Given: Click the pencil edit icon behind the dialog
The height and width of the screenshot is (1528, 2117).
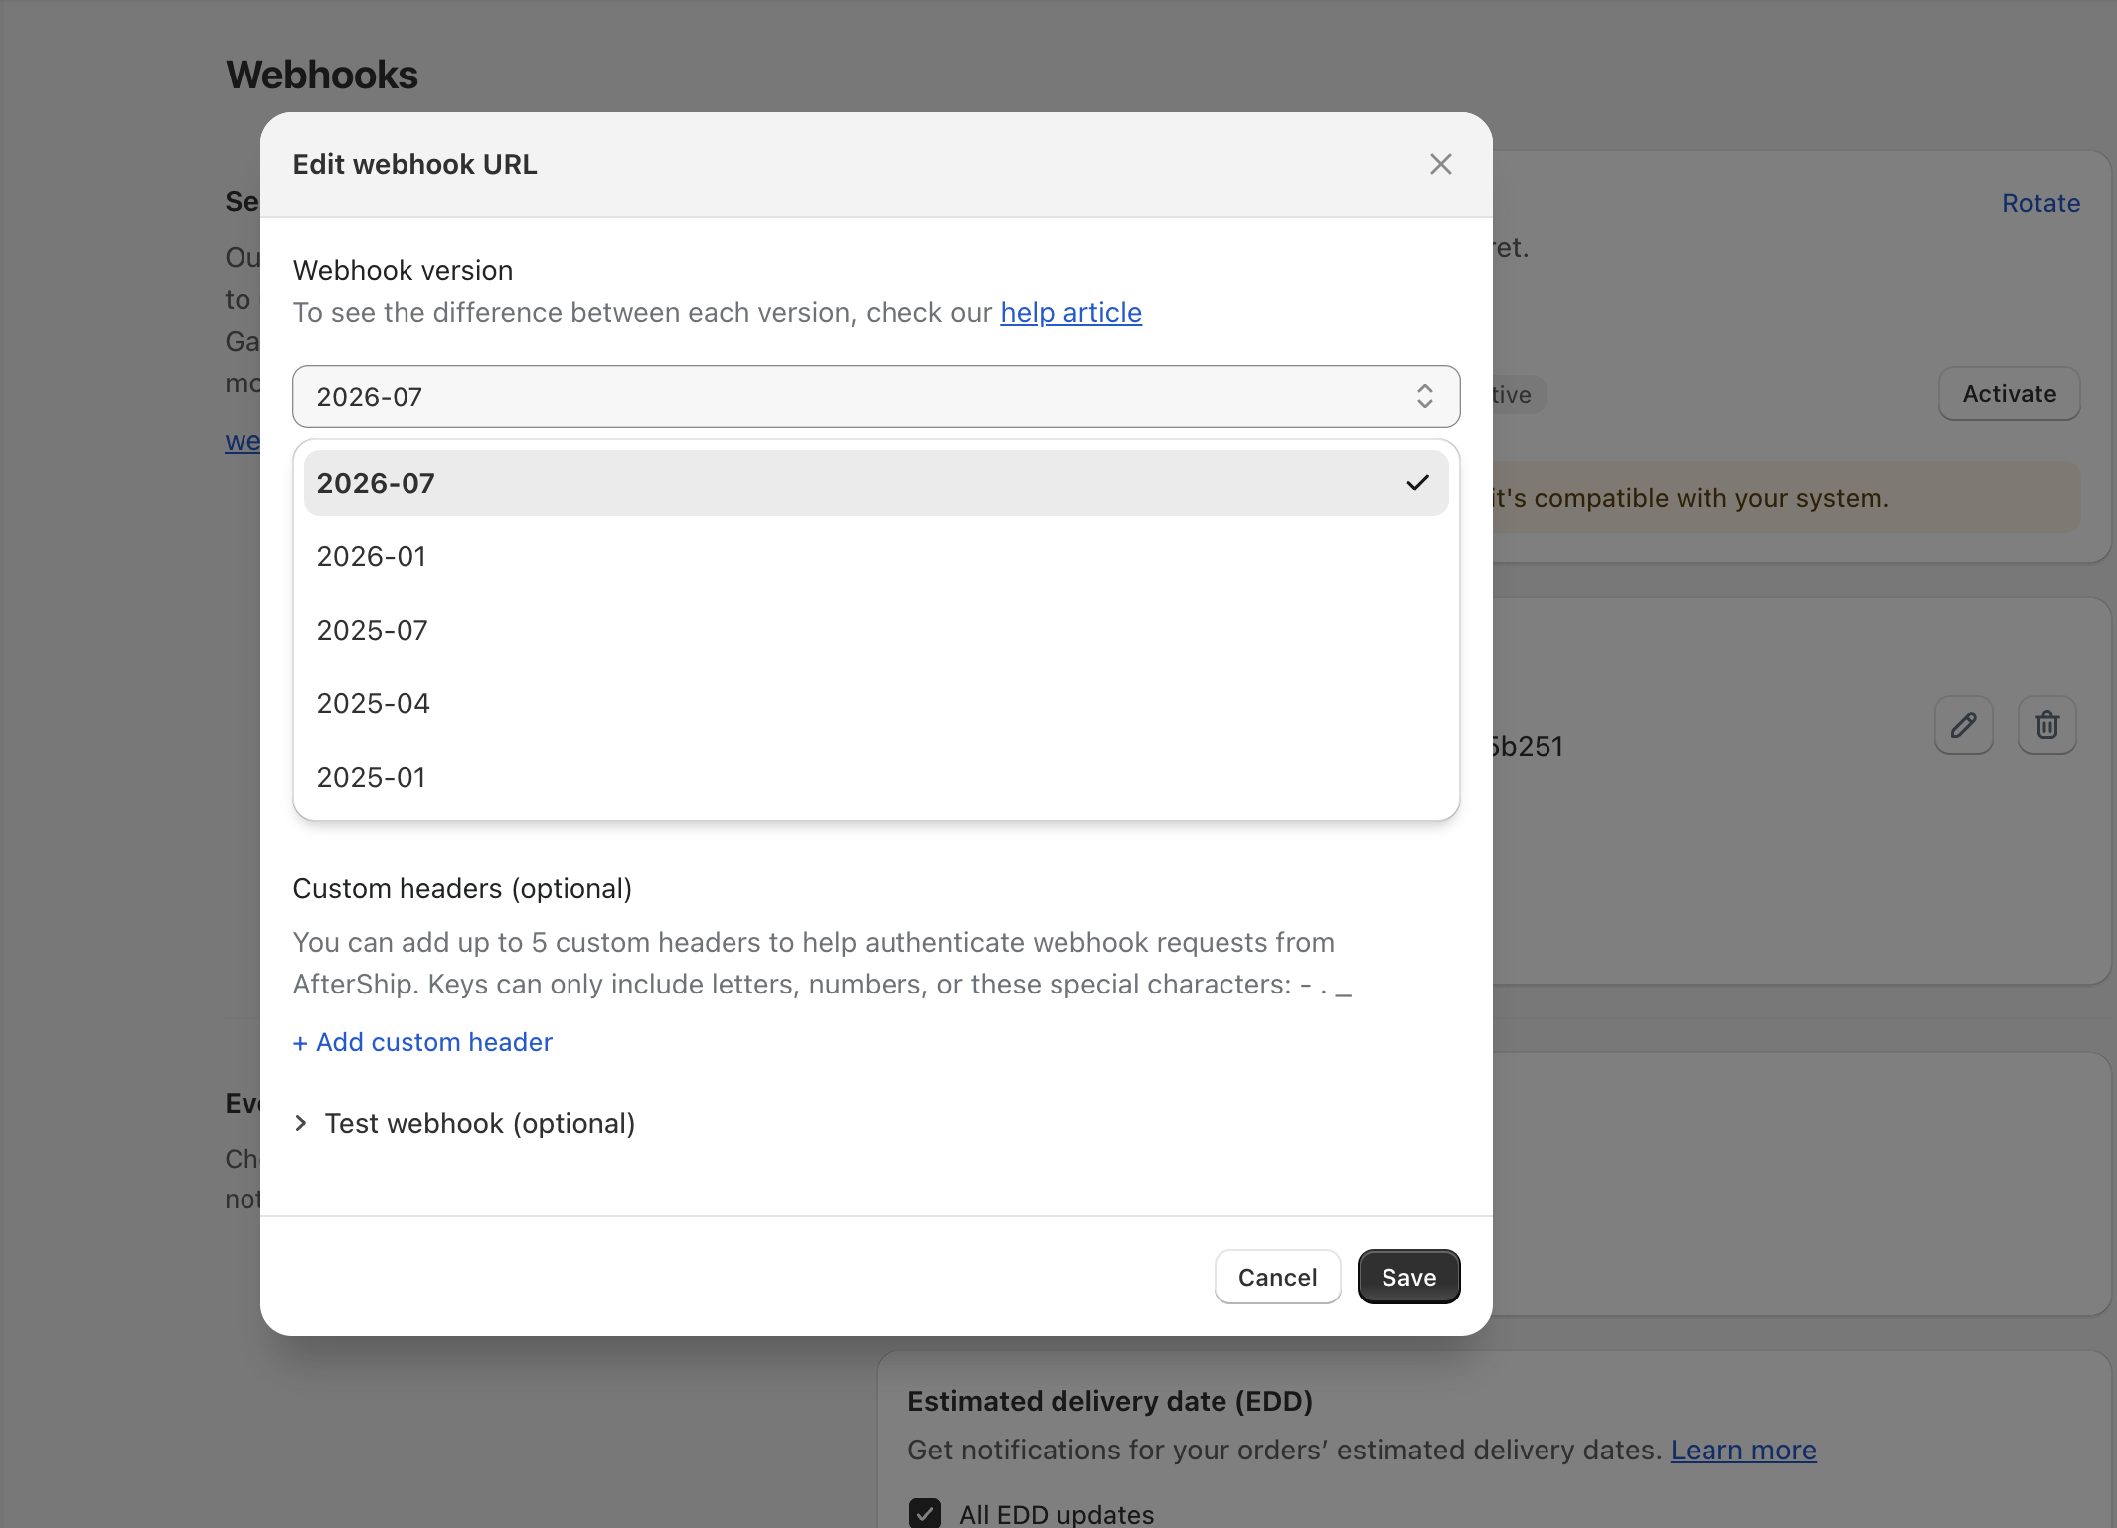Looking at the screenshot, I should tap(1963, 725).
